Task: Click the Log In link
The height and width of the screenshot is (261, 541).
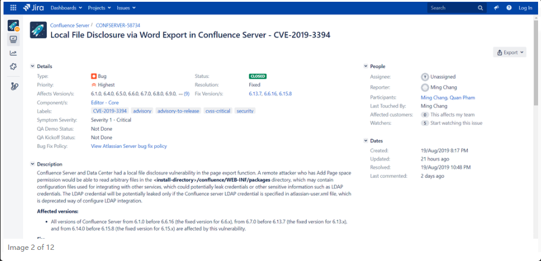Action: pos(525,8)
